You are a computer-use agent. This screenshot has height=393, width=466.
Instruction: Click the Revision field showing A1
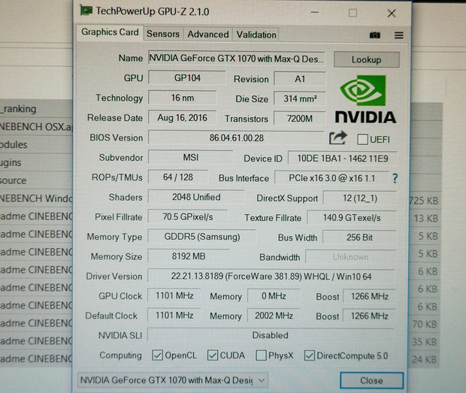[300, 79]
